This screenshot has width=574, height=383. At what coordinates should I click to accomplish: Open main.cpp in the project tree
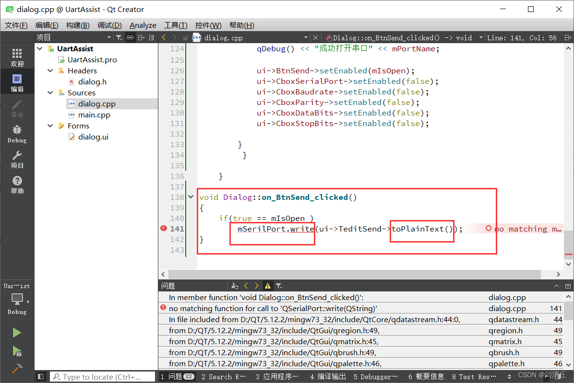(94, 115)
